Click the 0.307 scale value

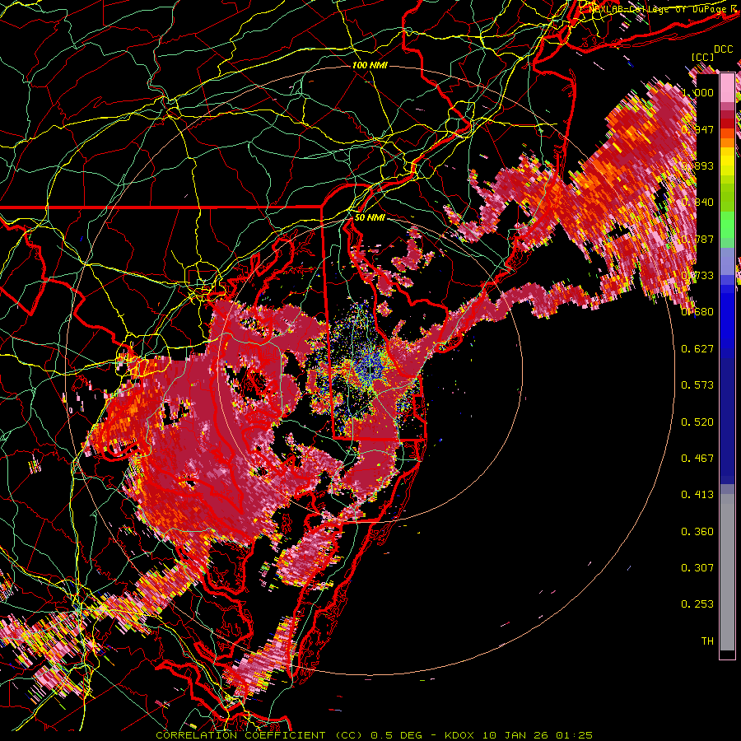(697, 568)
